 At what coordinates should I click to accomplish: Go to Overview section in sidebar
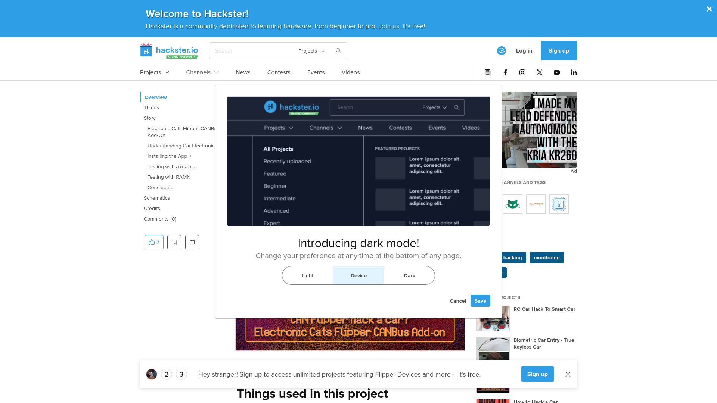(x=156, y=97)
